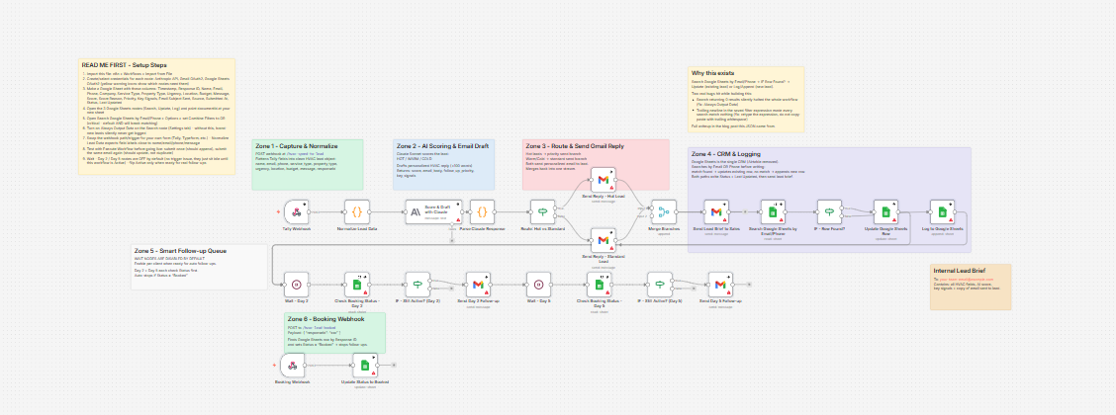1116x415 pixels.
Task: Click the Zone 2 - AI Scoring & Email Draft title
Action: click(440, 145)
